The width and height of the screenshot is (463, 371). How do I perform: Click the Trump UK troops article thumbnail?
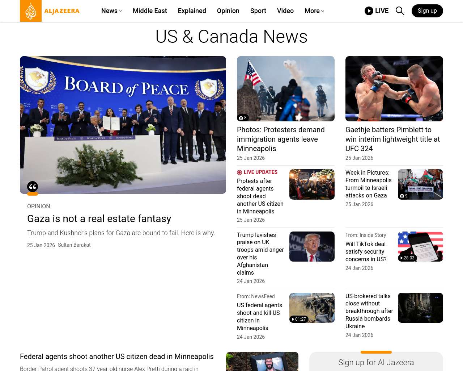[312, 246]
